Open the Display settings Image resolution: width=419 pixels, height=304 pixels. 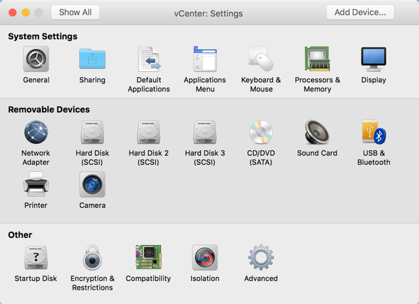click(x=373, y=59)
